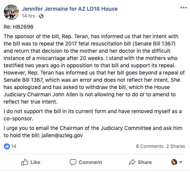The height and width of the screenshot is (172, 190).
Task: Open the three-dot post options menu
Action: point(184,8)
